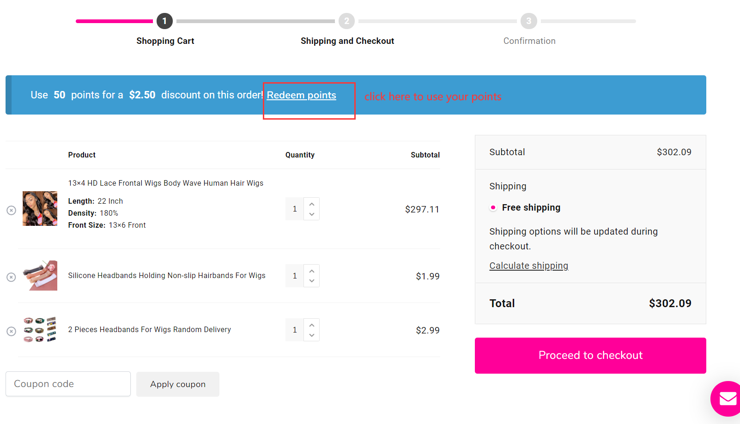740x424 pixels.
Task: Open the pink mail chat bubble
Action: (727, 398)
